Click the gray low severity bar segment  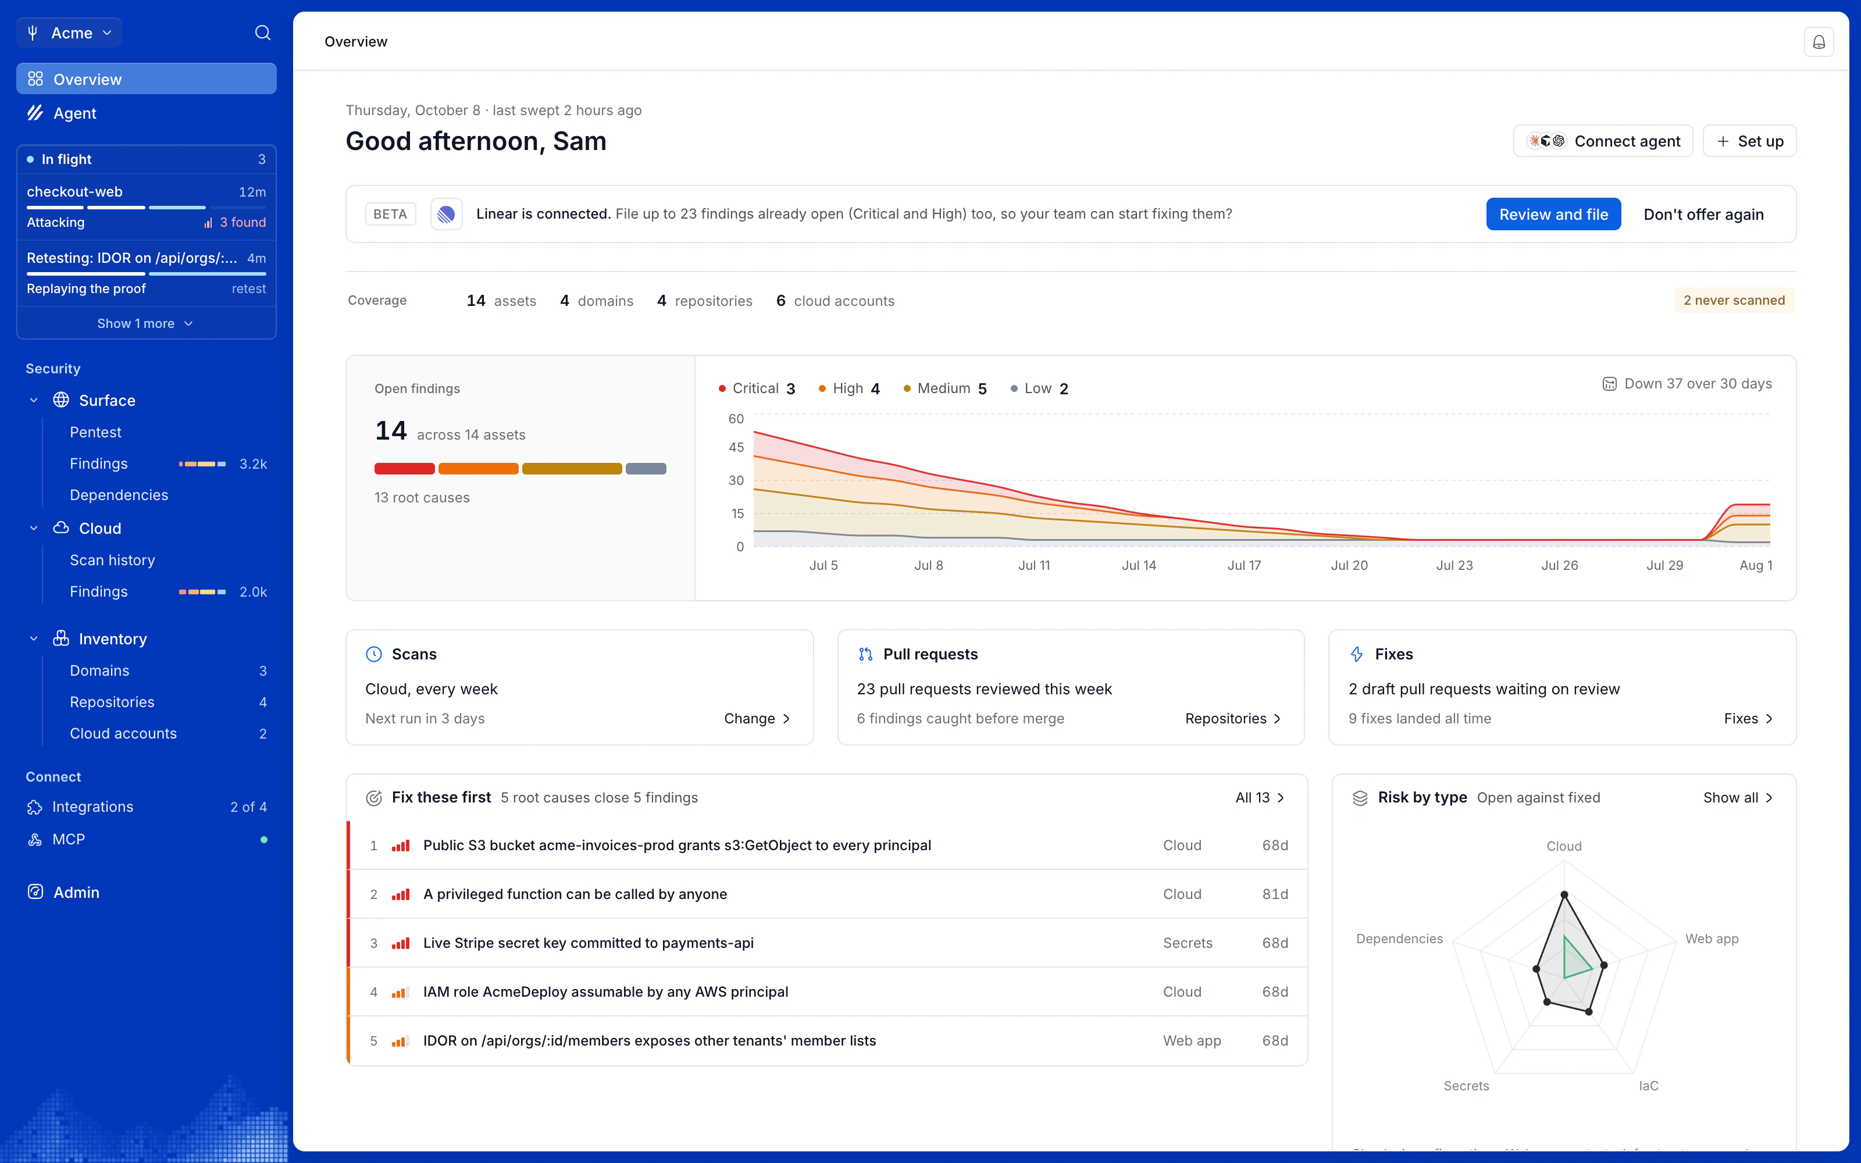(646, 469)
